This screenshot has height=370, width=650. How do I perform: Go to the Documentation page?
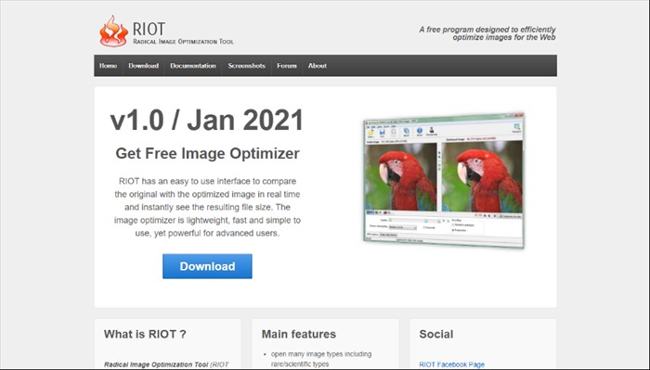click(x=193, y=66)
